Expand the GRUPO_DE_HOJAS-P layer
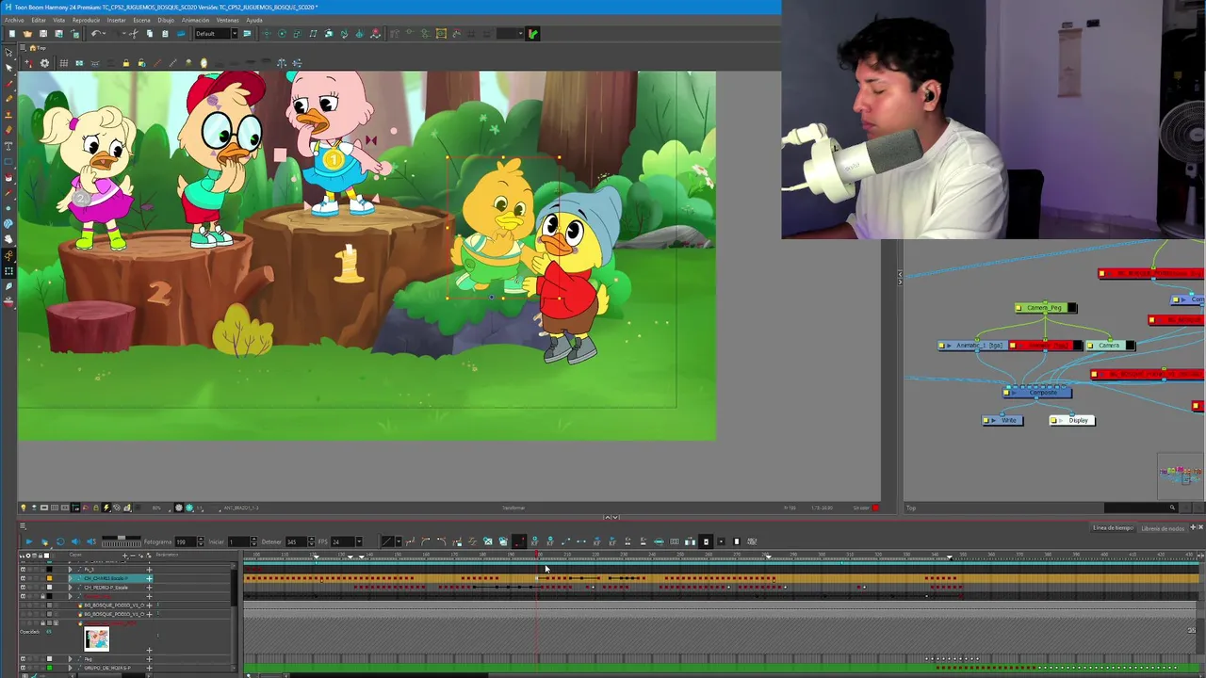This screenshot has width=1206, height=678. point(71,668)
